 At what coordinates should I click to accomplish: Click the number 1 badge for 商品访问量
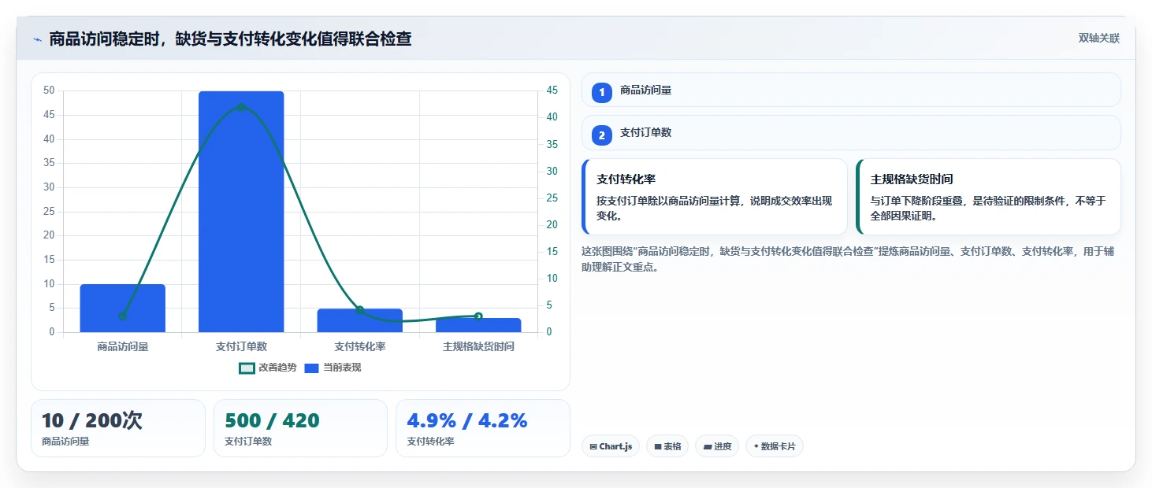(602, 93)
